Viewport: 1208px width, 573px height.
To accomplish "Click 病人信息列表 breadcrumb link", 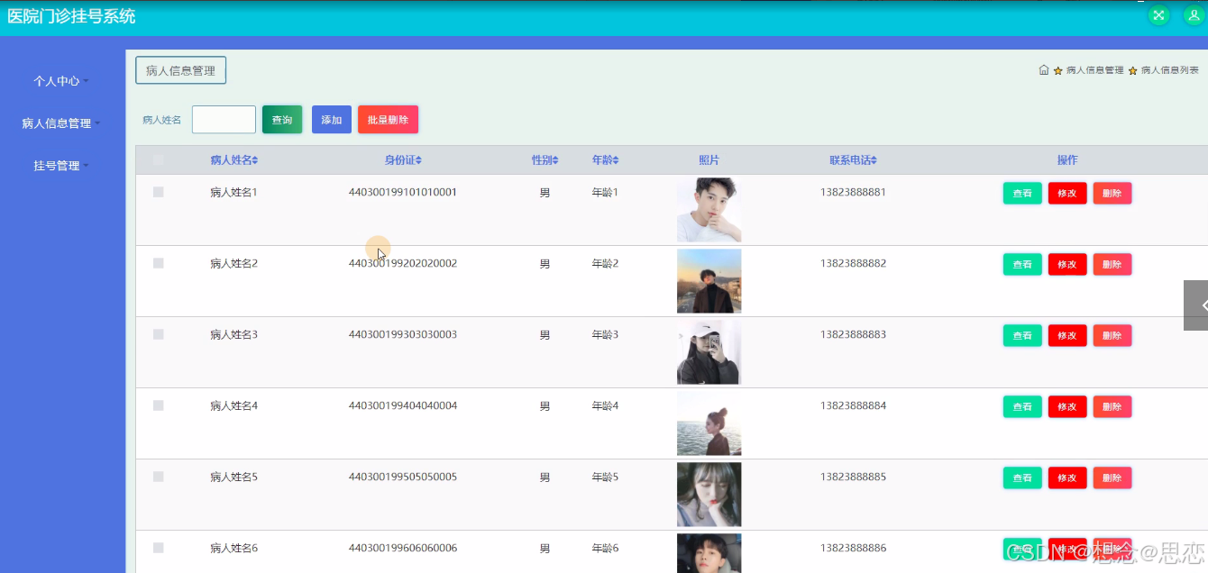I will [x=1170, y=70].
